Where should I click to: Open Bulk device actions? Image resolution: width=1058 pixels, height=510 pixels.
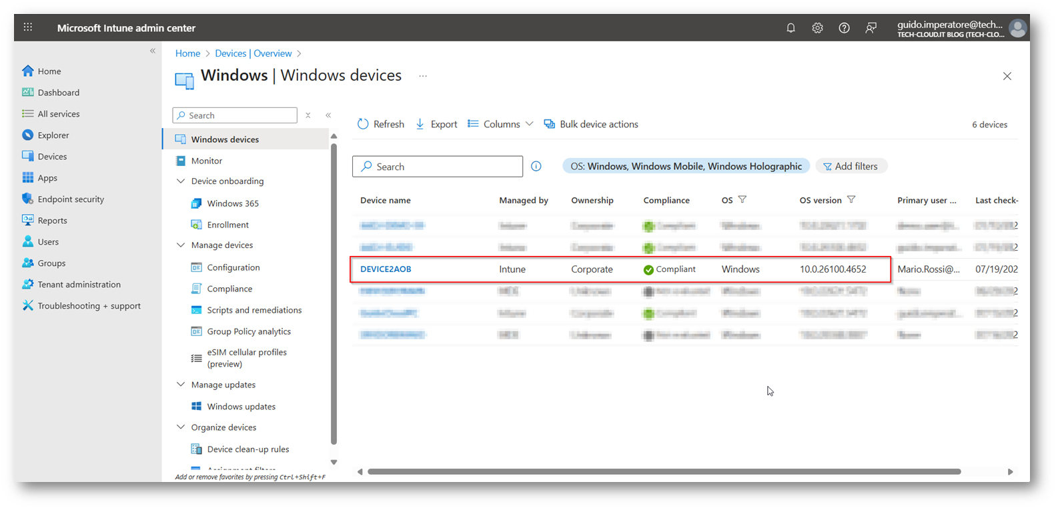[591, 124]
